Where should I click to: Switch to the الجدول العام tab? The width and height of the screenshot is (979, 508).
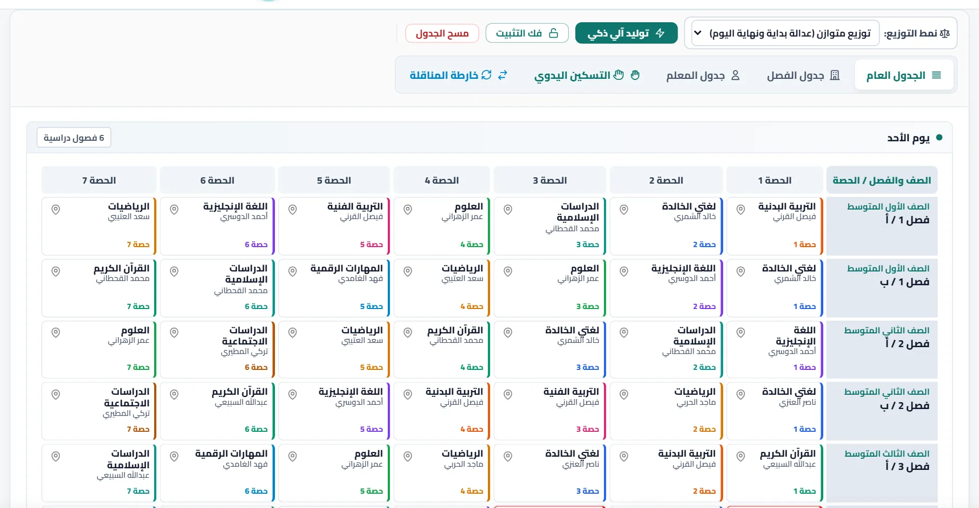click(904, 75)
